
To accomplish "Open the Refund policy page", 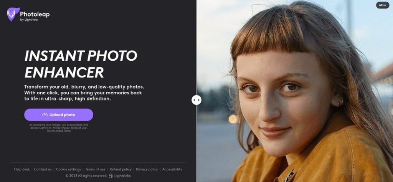I will 120,169.
